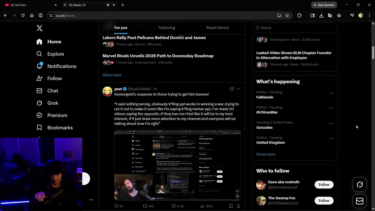The image size is (375, 211).
Task: Open Chat from the sidebar
Action: coord(47,91)
